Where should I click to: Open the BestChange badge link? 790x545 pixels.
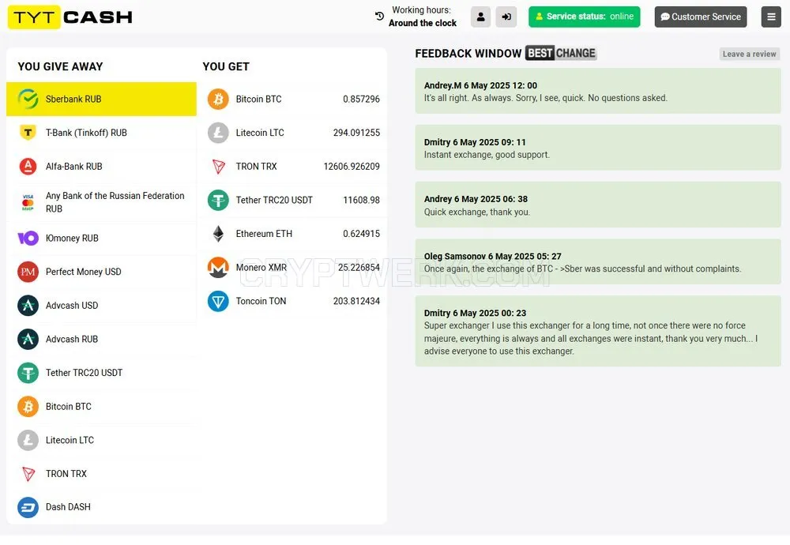pos(561,53)
